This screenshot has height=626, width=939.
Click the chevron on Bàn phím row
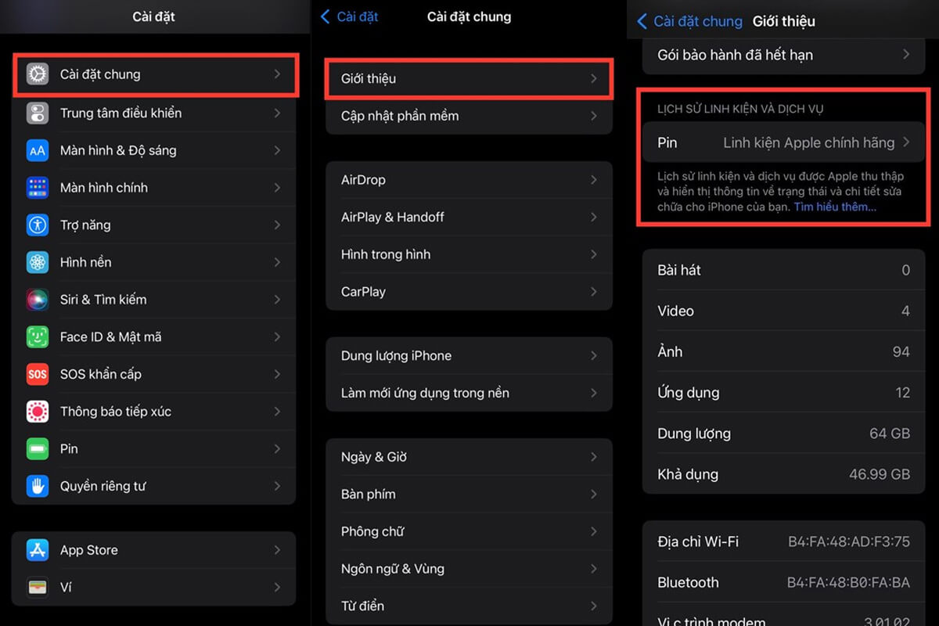coord(594,495)
